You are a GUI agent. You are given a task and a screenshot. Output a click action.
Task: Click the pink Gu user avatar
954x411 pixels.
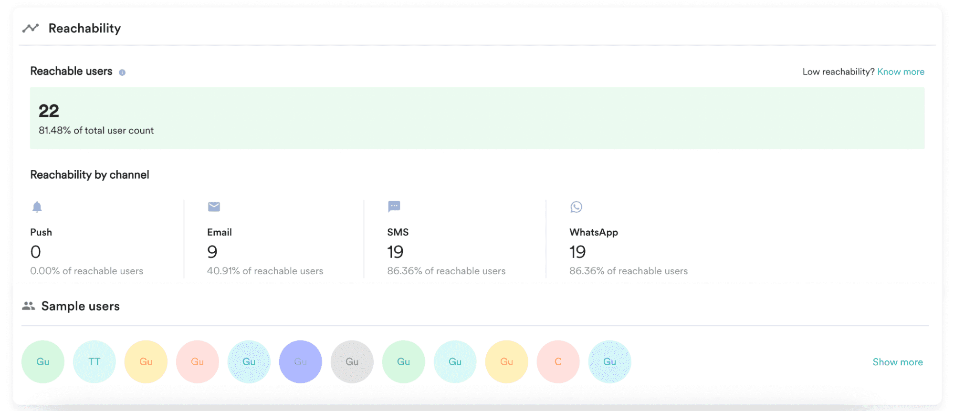tap(198, 362)
